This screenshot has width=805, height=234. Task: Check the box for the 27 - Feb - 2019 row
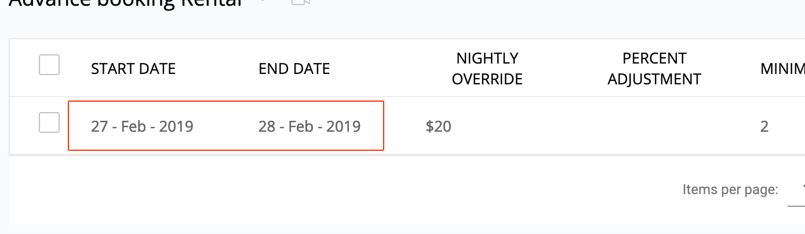[49, 122]
